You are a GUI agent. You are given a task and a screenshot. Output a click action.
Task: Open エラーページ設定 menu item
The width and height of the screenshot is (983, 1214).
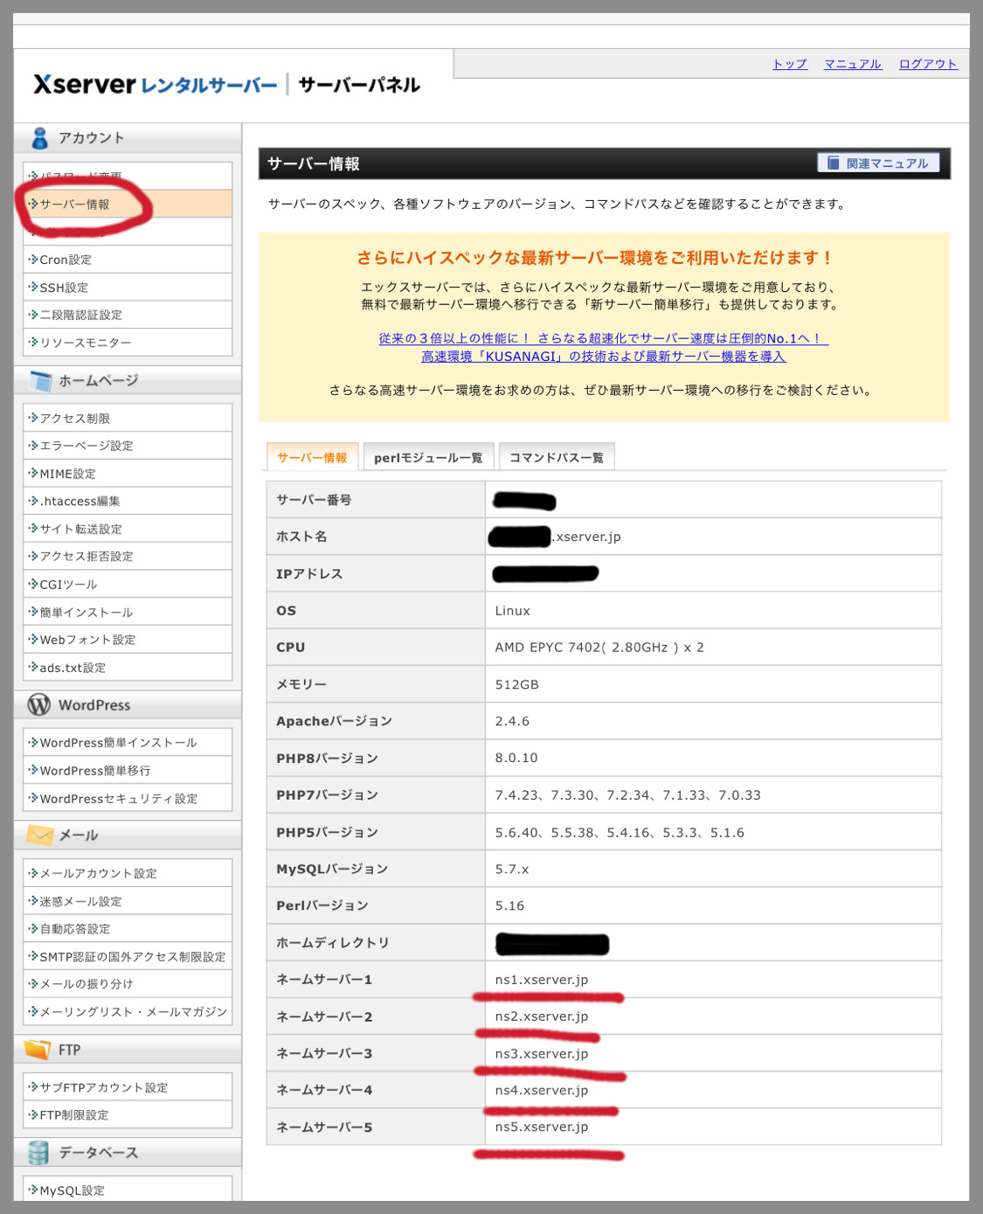(x=128, y=446)
